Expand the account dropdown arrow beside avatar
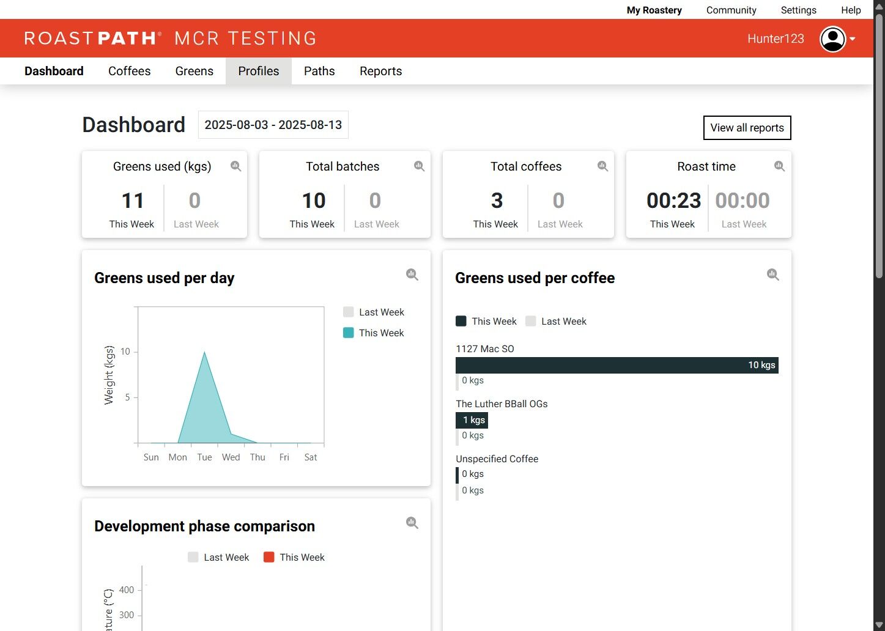This screenshot has width=885, height=631. [853, 39]
